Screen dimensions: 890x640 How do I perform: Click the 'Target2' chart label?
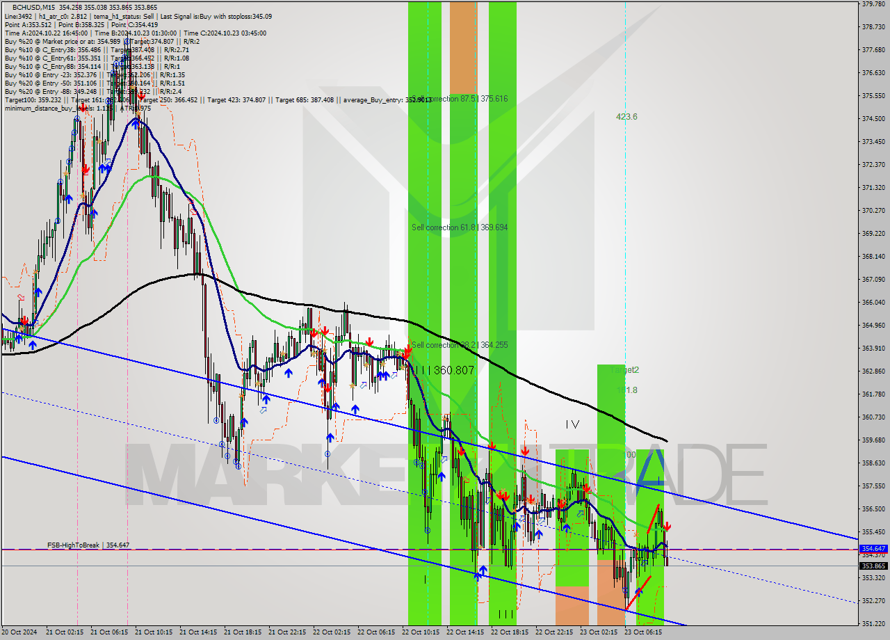pos(624,370)
